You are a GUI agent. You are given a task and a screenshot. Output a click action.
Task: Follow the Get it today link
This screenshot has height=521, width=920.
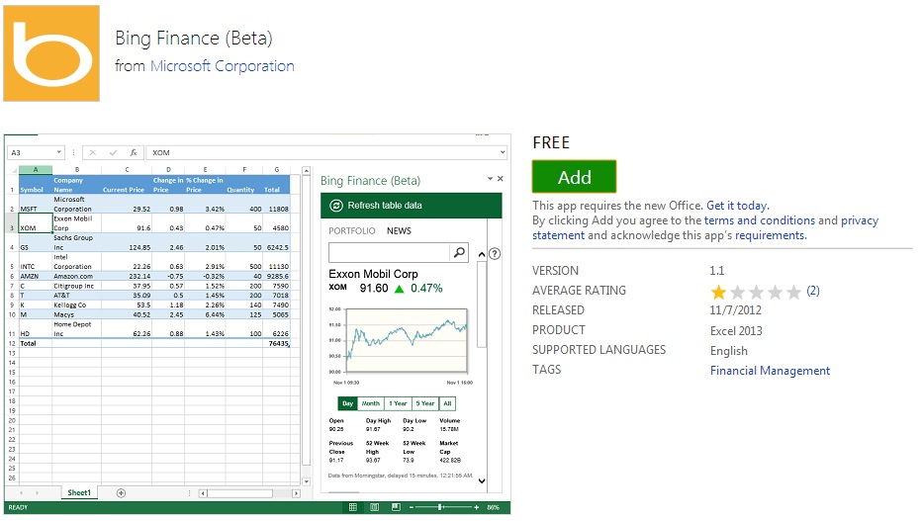(x=737, y=206)
